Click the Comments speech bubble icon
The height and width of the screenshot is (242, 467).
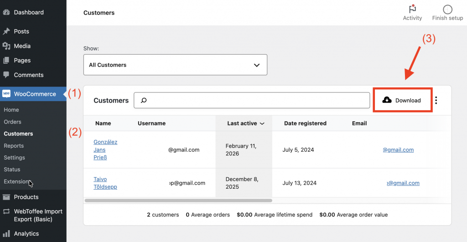pyautogui.click(x=6, y=75)
